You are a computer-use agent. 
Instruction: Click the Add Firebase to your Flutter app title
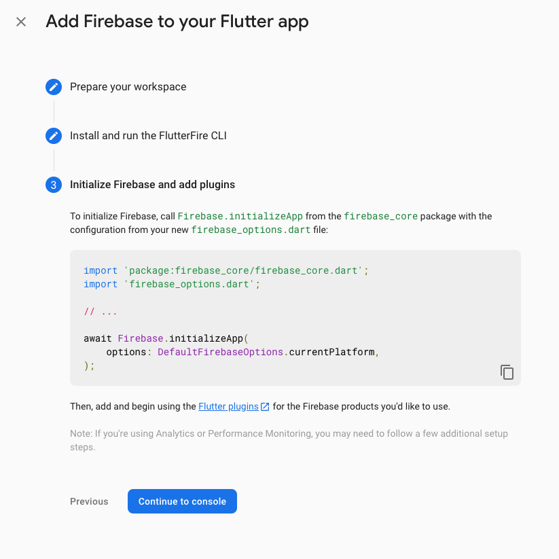coord(177,21)
